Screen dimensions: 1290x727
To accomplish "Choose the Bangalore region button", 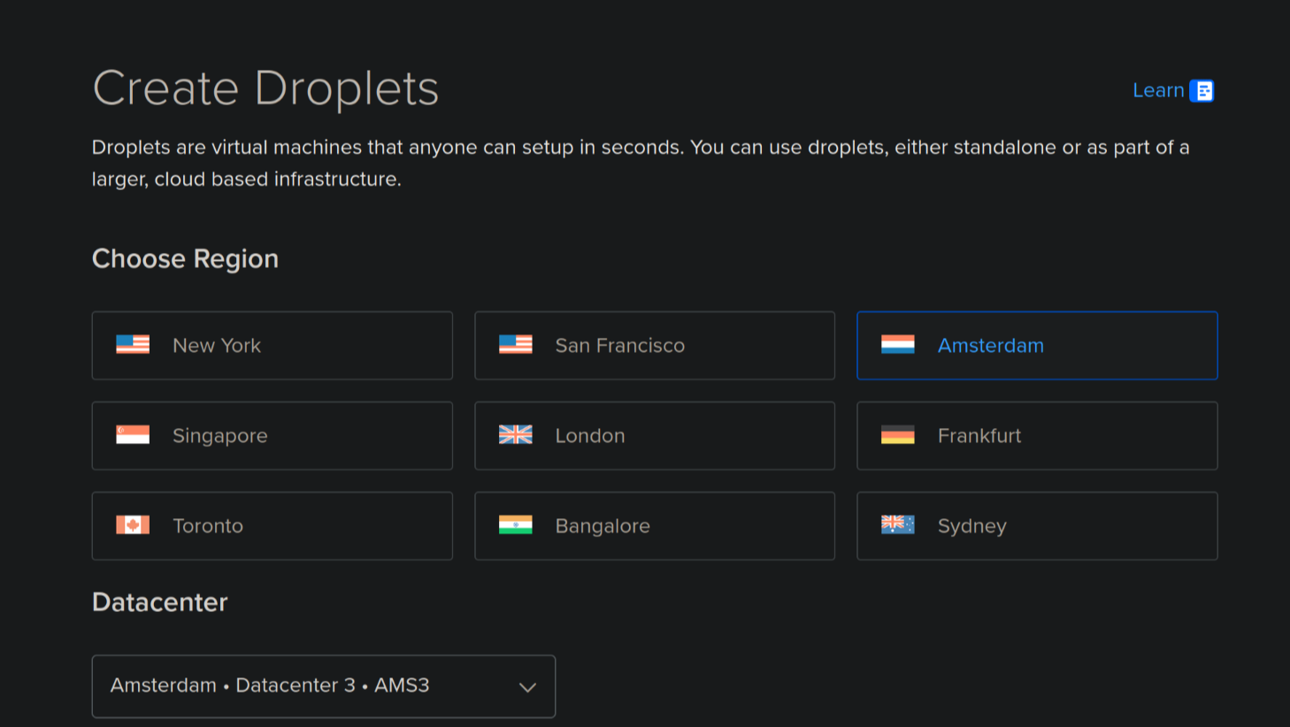I will point(655,526).
